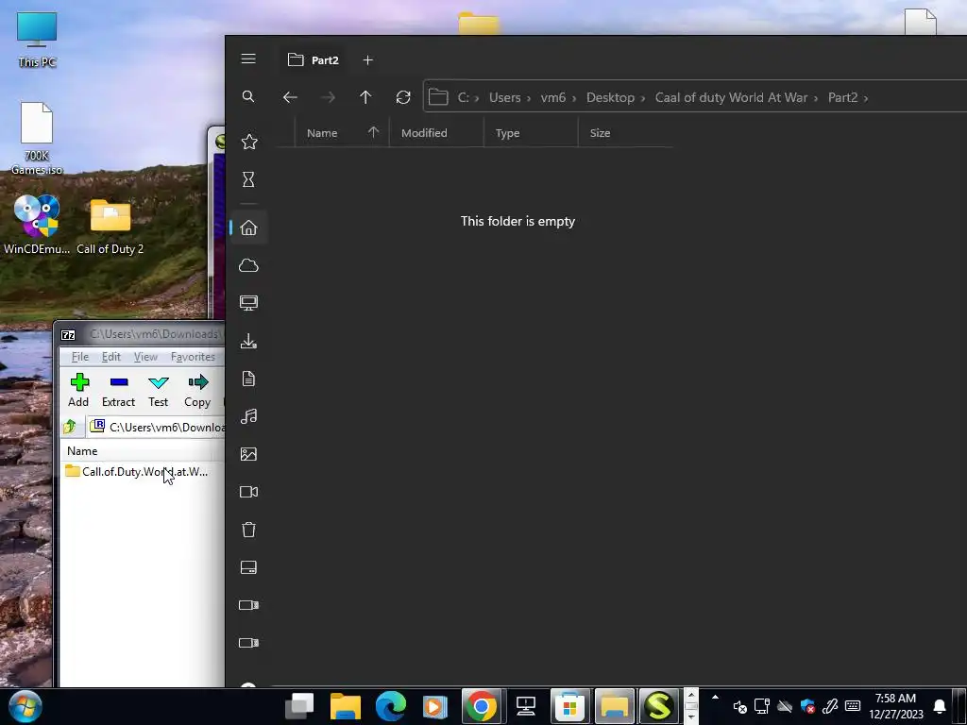Click the search magnifier icon
This screenshot has width=967, height=725.
tap(248, 96)
